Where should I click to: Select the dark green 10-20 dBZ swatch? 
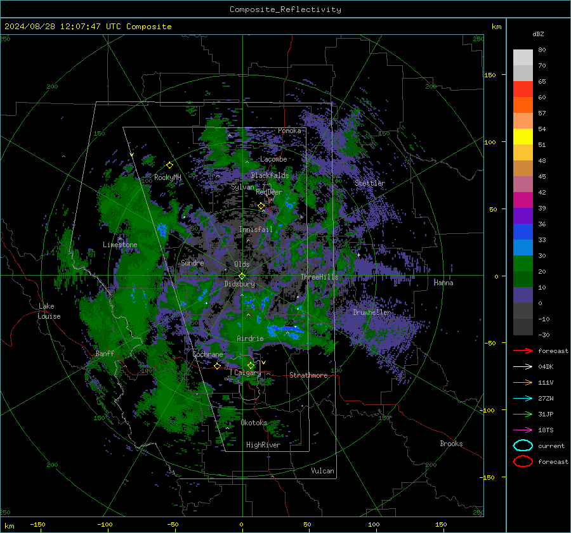pyautogui.click(x=523, y=279)
